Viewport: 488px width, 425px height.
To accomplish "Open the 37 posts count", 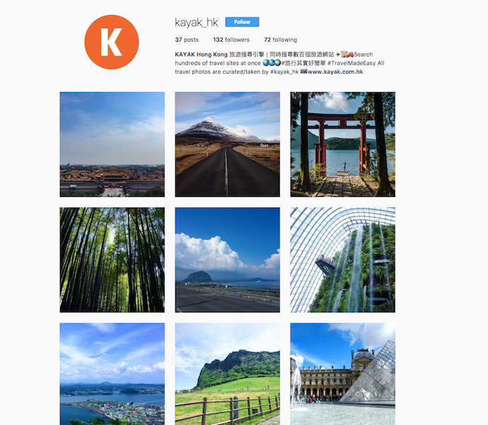I will (187, 40).
